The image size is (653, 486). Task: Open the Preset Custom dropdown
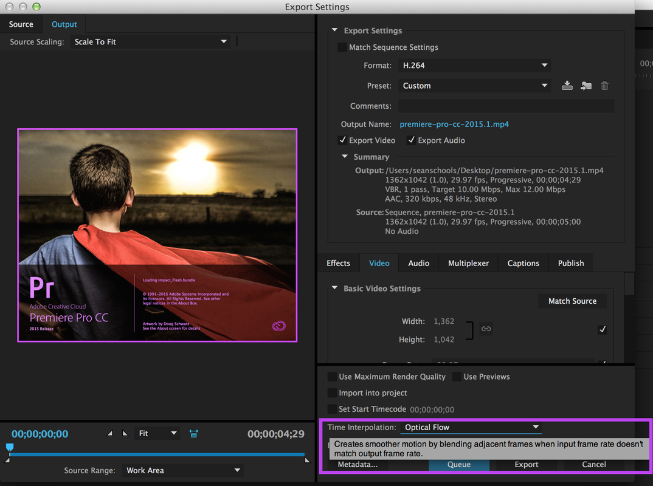pos(474,86)
